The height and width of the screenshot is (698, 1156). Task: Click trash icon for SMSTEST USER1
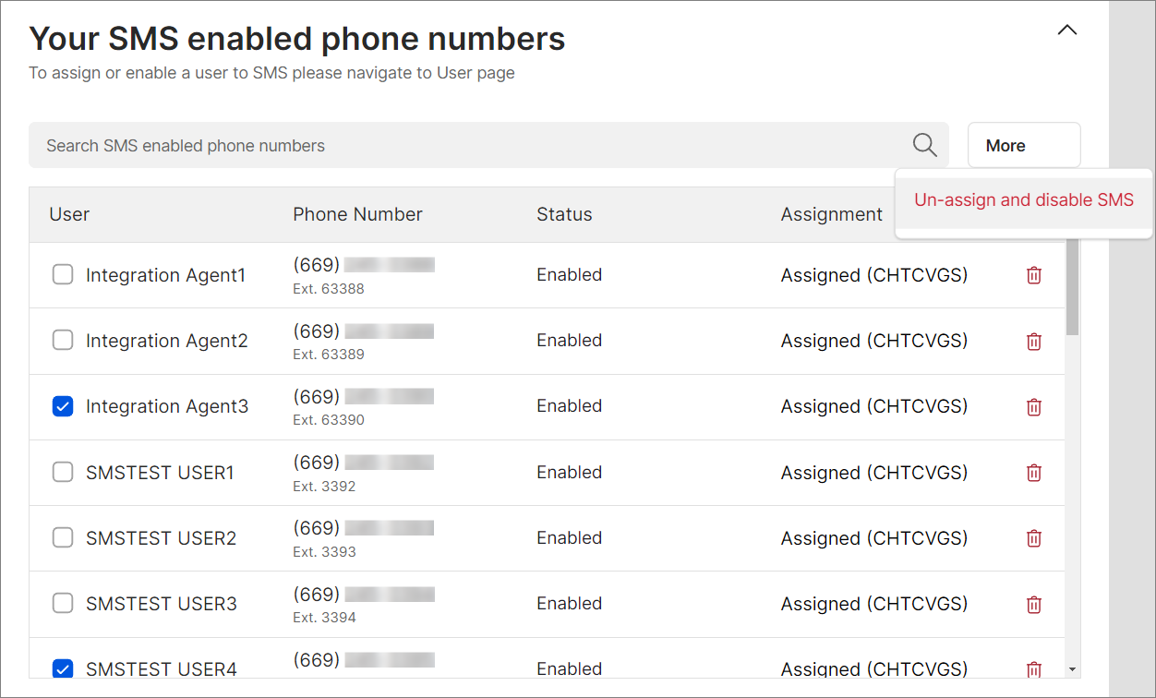pos(1034,473)
